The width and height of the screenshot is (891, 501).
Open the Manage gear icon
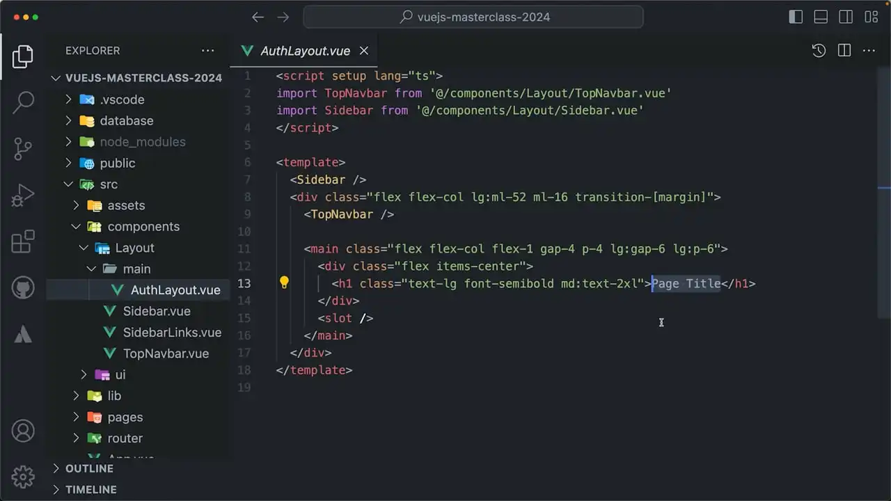pyautogui.click(x=23, y=477)
